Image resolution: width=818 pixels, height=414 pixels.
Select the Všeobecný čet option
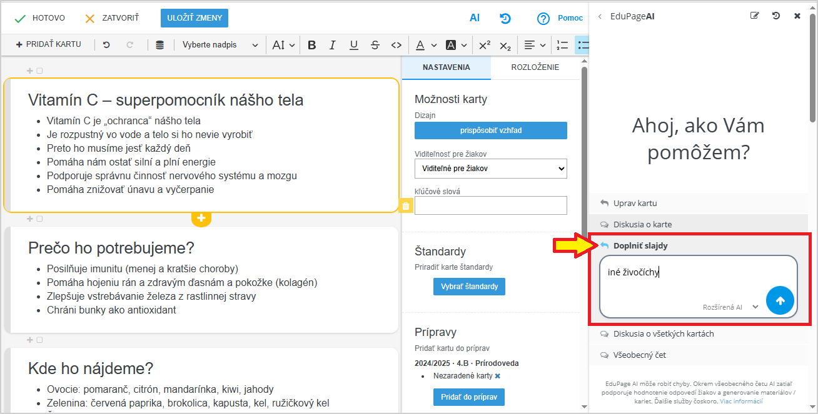pos(639,355)
